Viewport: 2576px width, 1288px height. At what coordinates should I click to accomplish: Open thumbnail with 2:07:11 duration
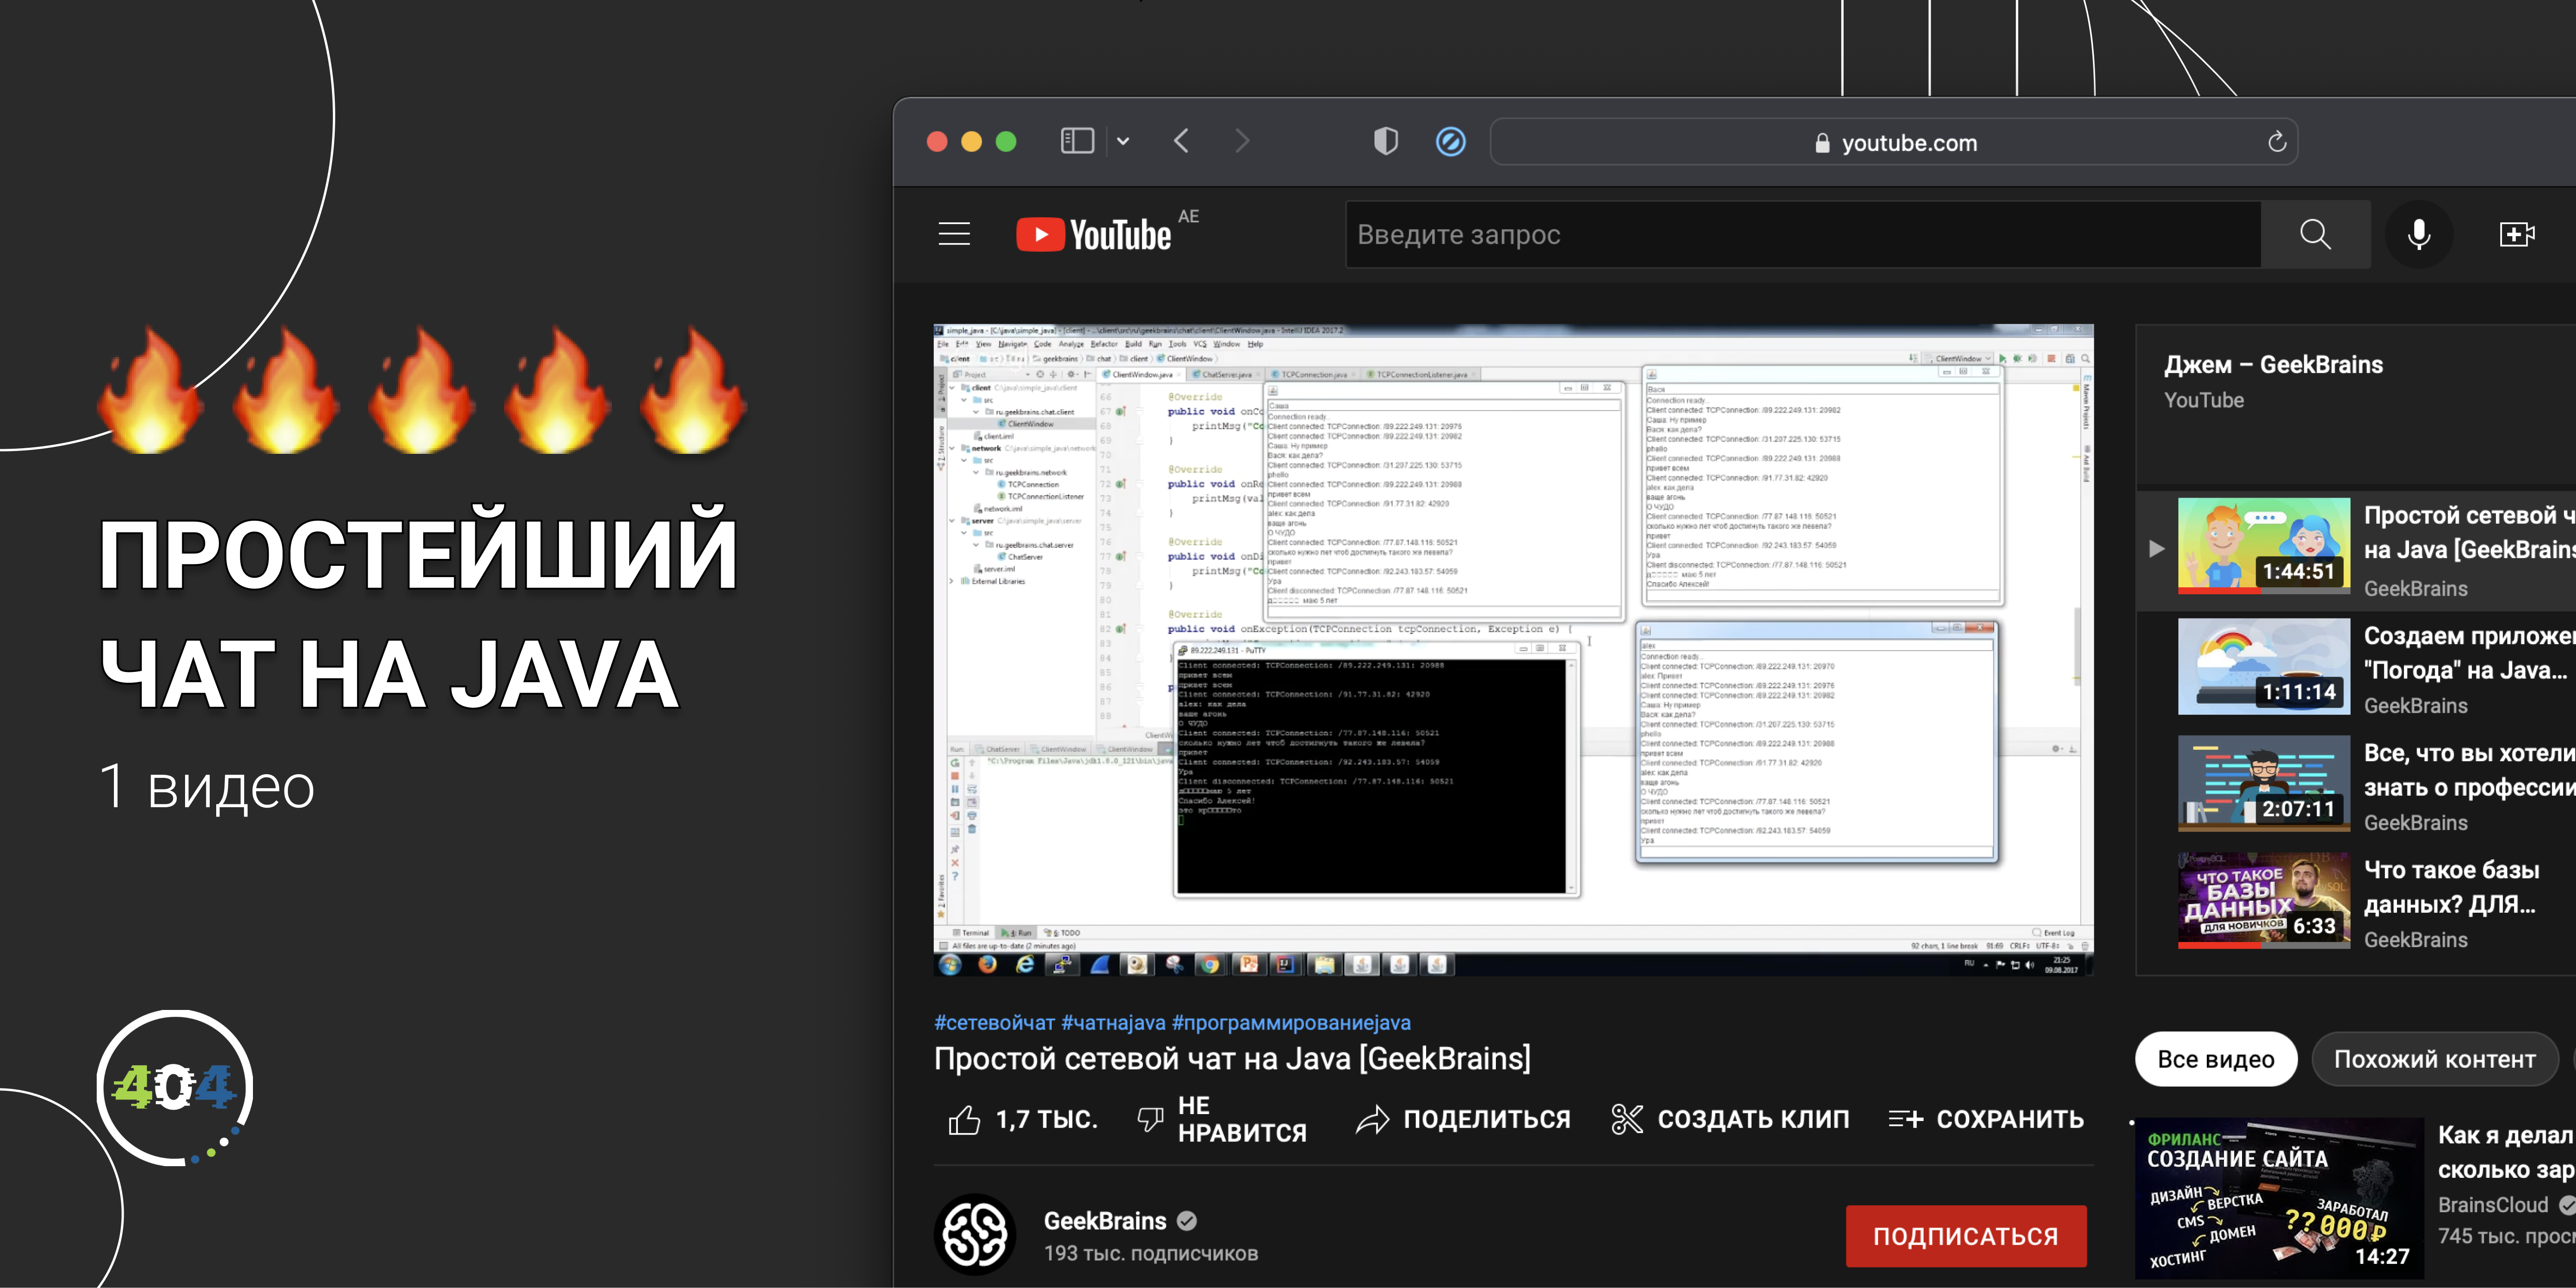coord(2263,783)
